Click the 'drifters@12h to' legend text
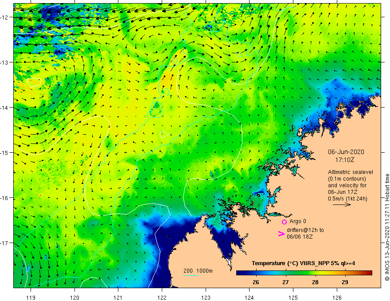390x301 pixels. coord(305,230)
